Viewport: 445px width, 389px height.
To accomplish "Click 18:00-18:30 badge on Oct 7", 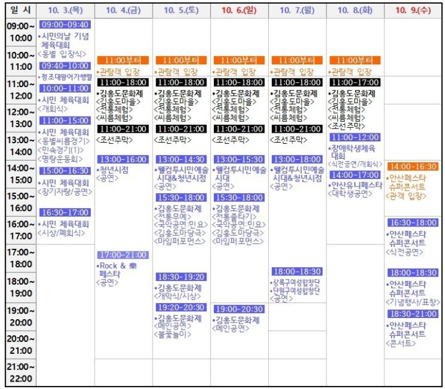I will pos(297,272).
